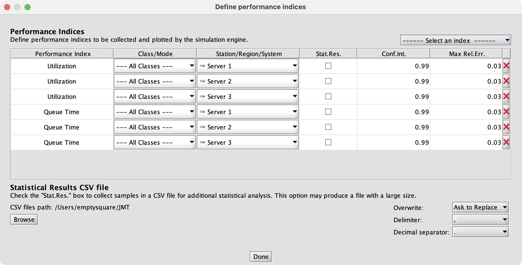Remove the Queue Time Server 1 index
Screen dimensions: 522x265
[x=506, y=112]
